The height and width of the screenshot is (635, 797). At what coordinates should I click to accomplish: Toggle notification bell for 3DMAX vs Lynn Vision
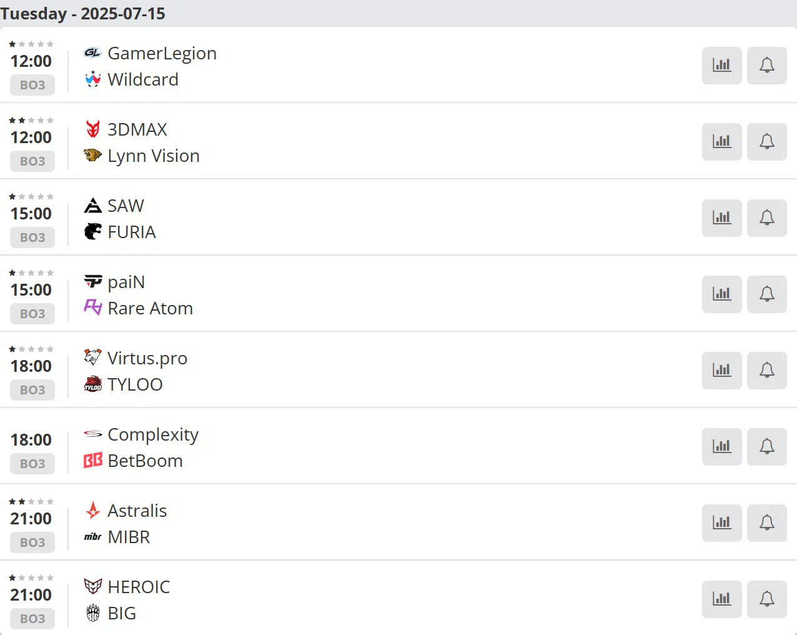click(x=766, y=141)
